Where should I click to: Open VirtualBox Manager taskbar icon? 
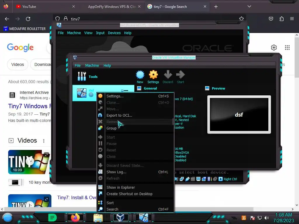[x=120, y=218]
